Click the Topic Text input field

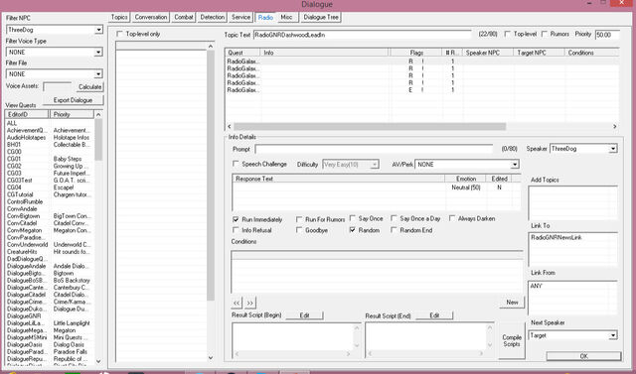tap(363, 35)
